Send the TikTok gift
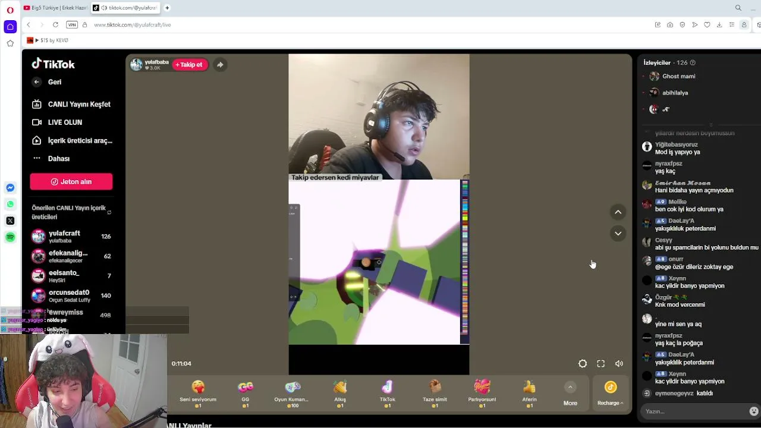The image size is (761, 428). [x=388, y=394]
